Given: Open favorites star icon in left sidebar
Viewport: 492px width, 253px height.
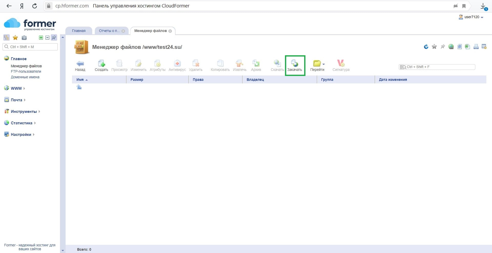Looking at the screenshot, I should pos(15,38).
